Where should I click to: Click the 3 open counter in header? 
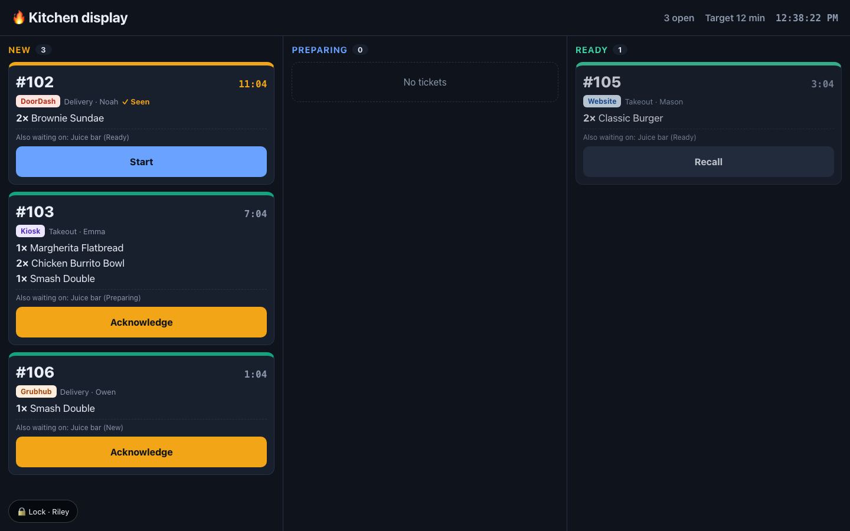679,18
